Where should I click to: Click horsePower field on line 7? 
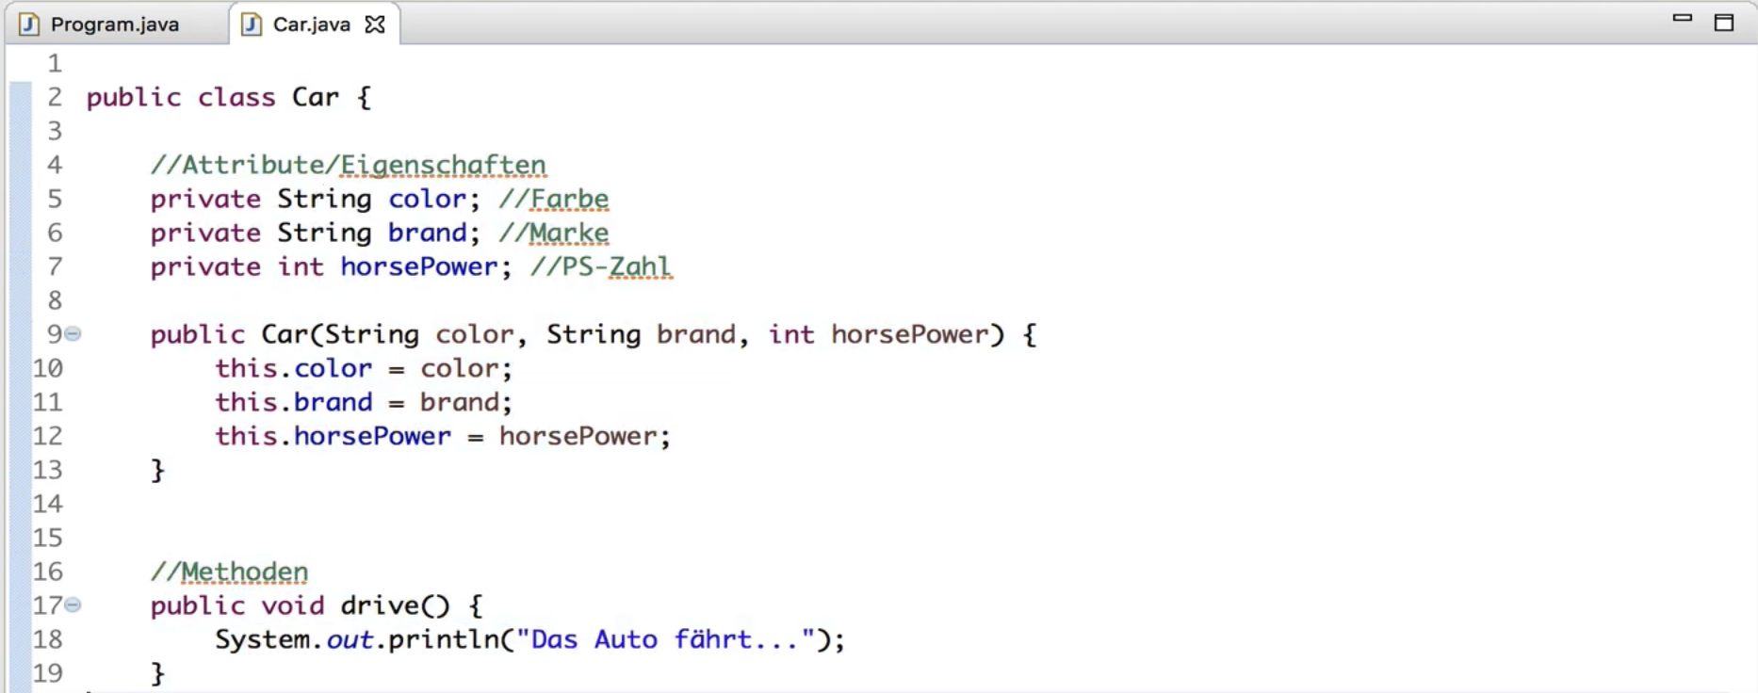(418, 266)
